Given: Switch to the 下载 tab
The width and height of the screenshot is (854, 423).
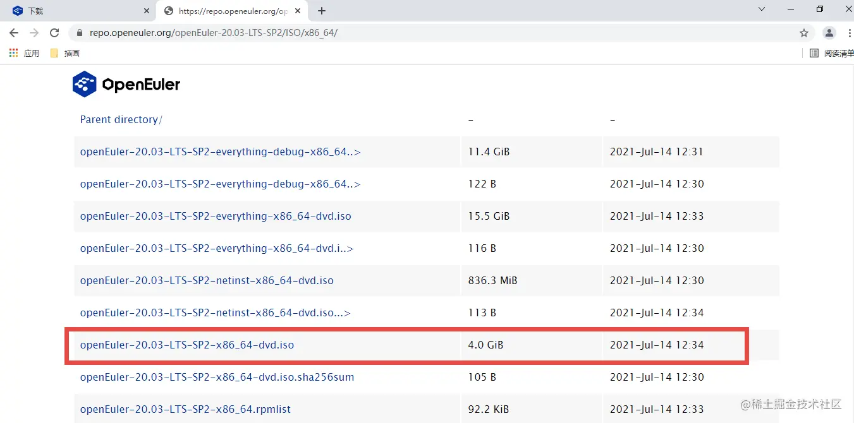Looking at the screenshot, I should pos(78,11).
